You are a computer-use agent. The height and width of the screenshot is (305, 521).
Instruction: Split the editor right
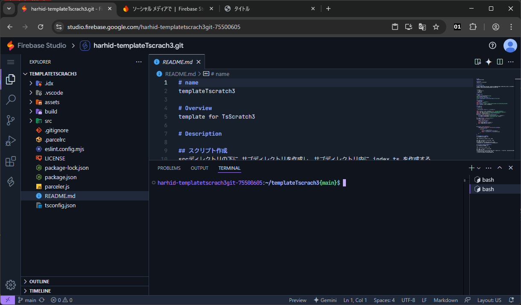(500, 62)
